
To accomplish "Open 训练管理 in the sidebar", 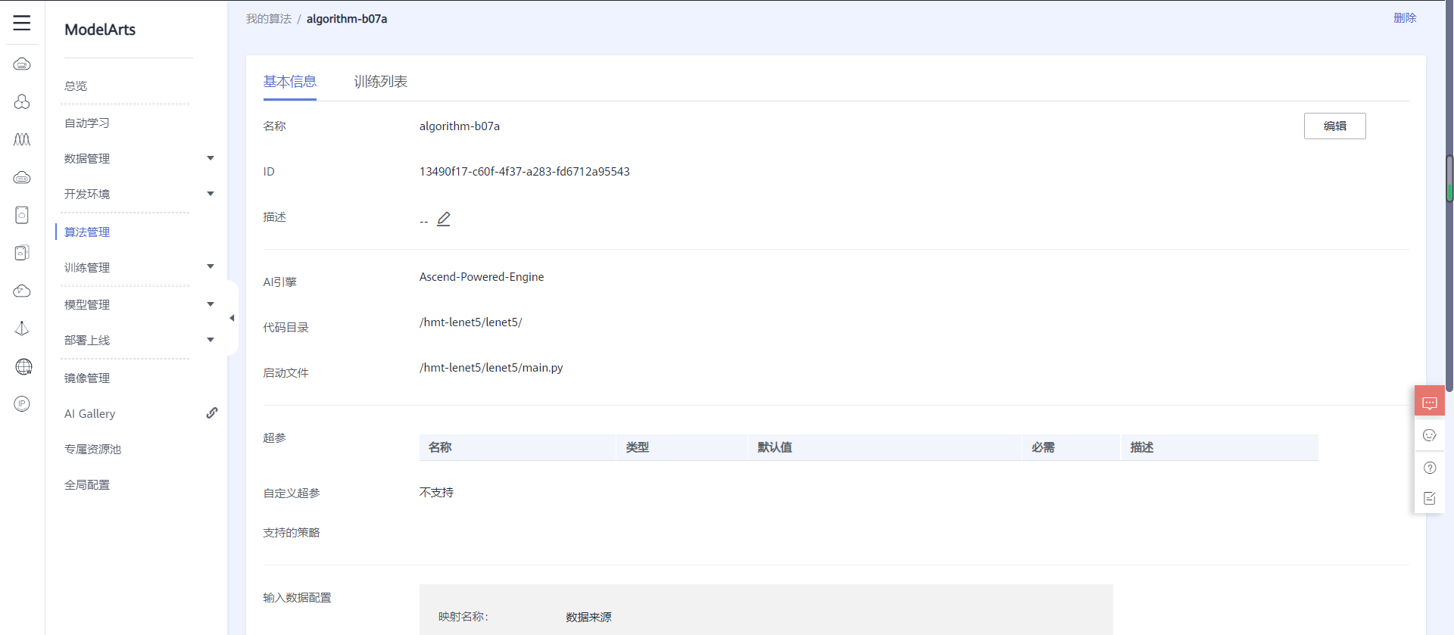I will tap(87, 267).
